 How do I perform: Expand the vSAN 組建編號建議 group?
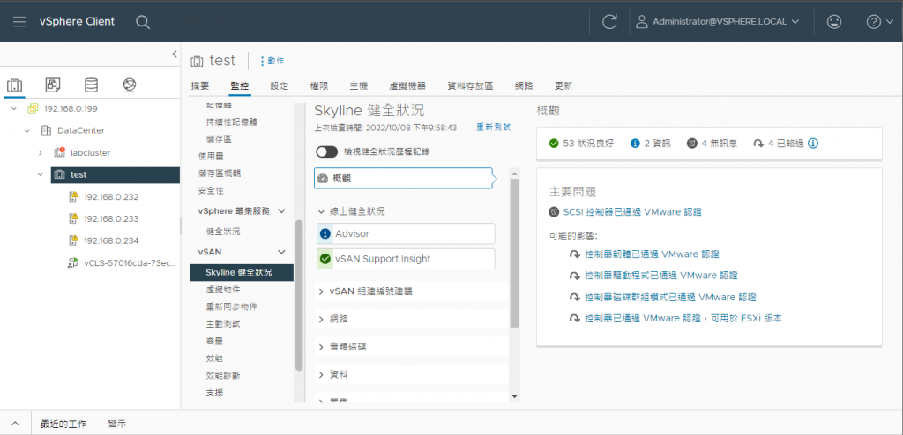coord(321,291)
